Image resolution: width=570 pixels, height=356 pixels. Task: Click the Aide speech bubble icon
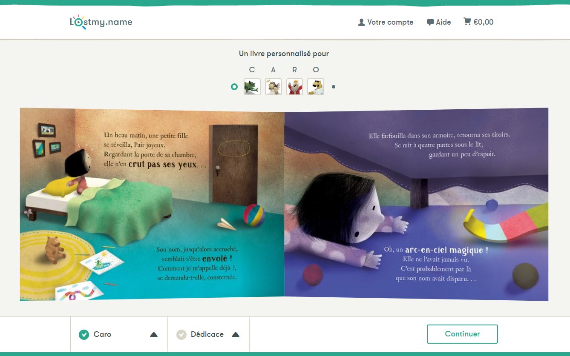click(430, 22)
